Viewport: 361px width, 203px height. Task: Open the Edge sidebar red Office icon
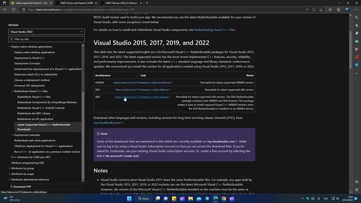coord(356,57)
